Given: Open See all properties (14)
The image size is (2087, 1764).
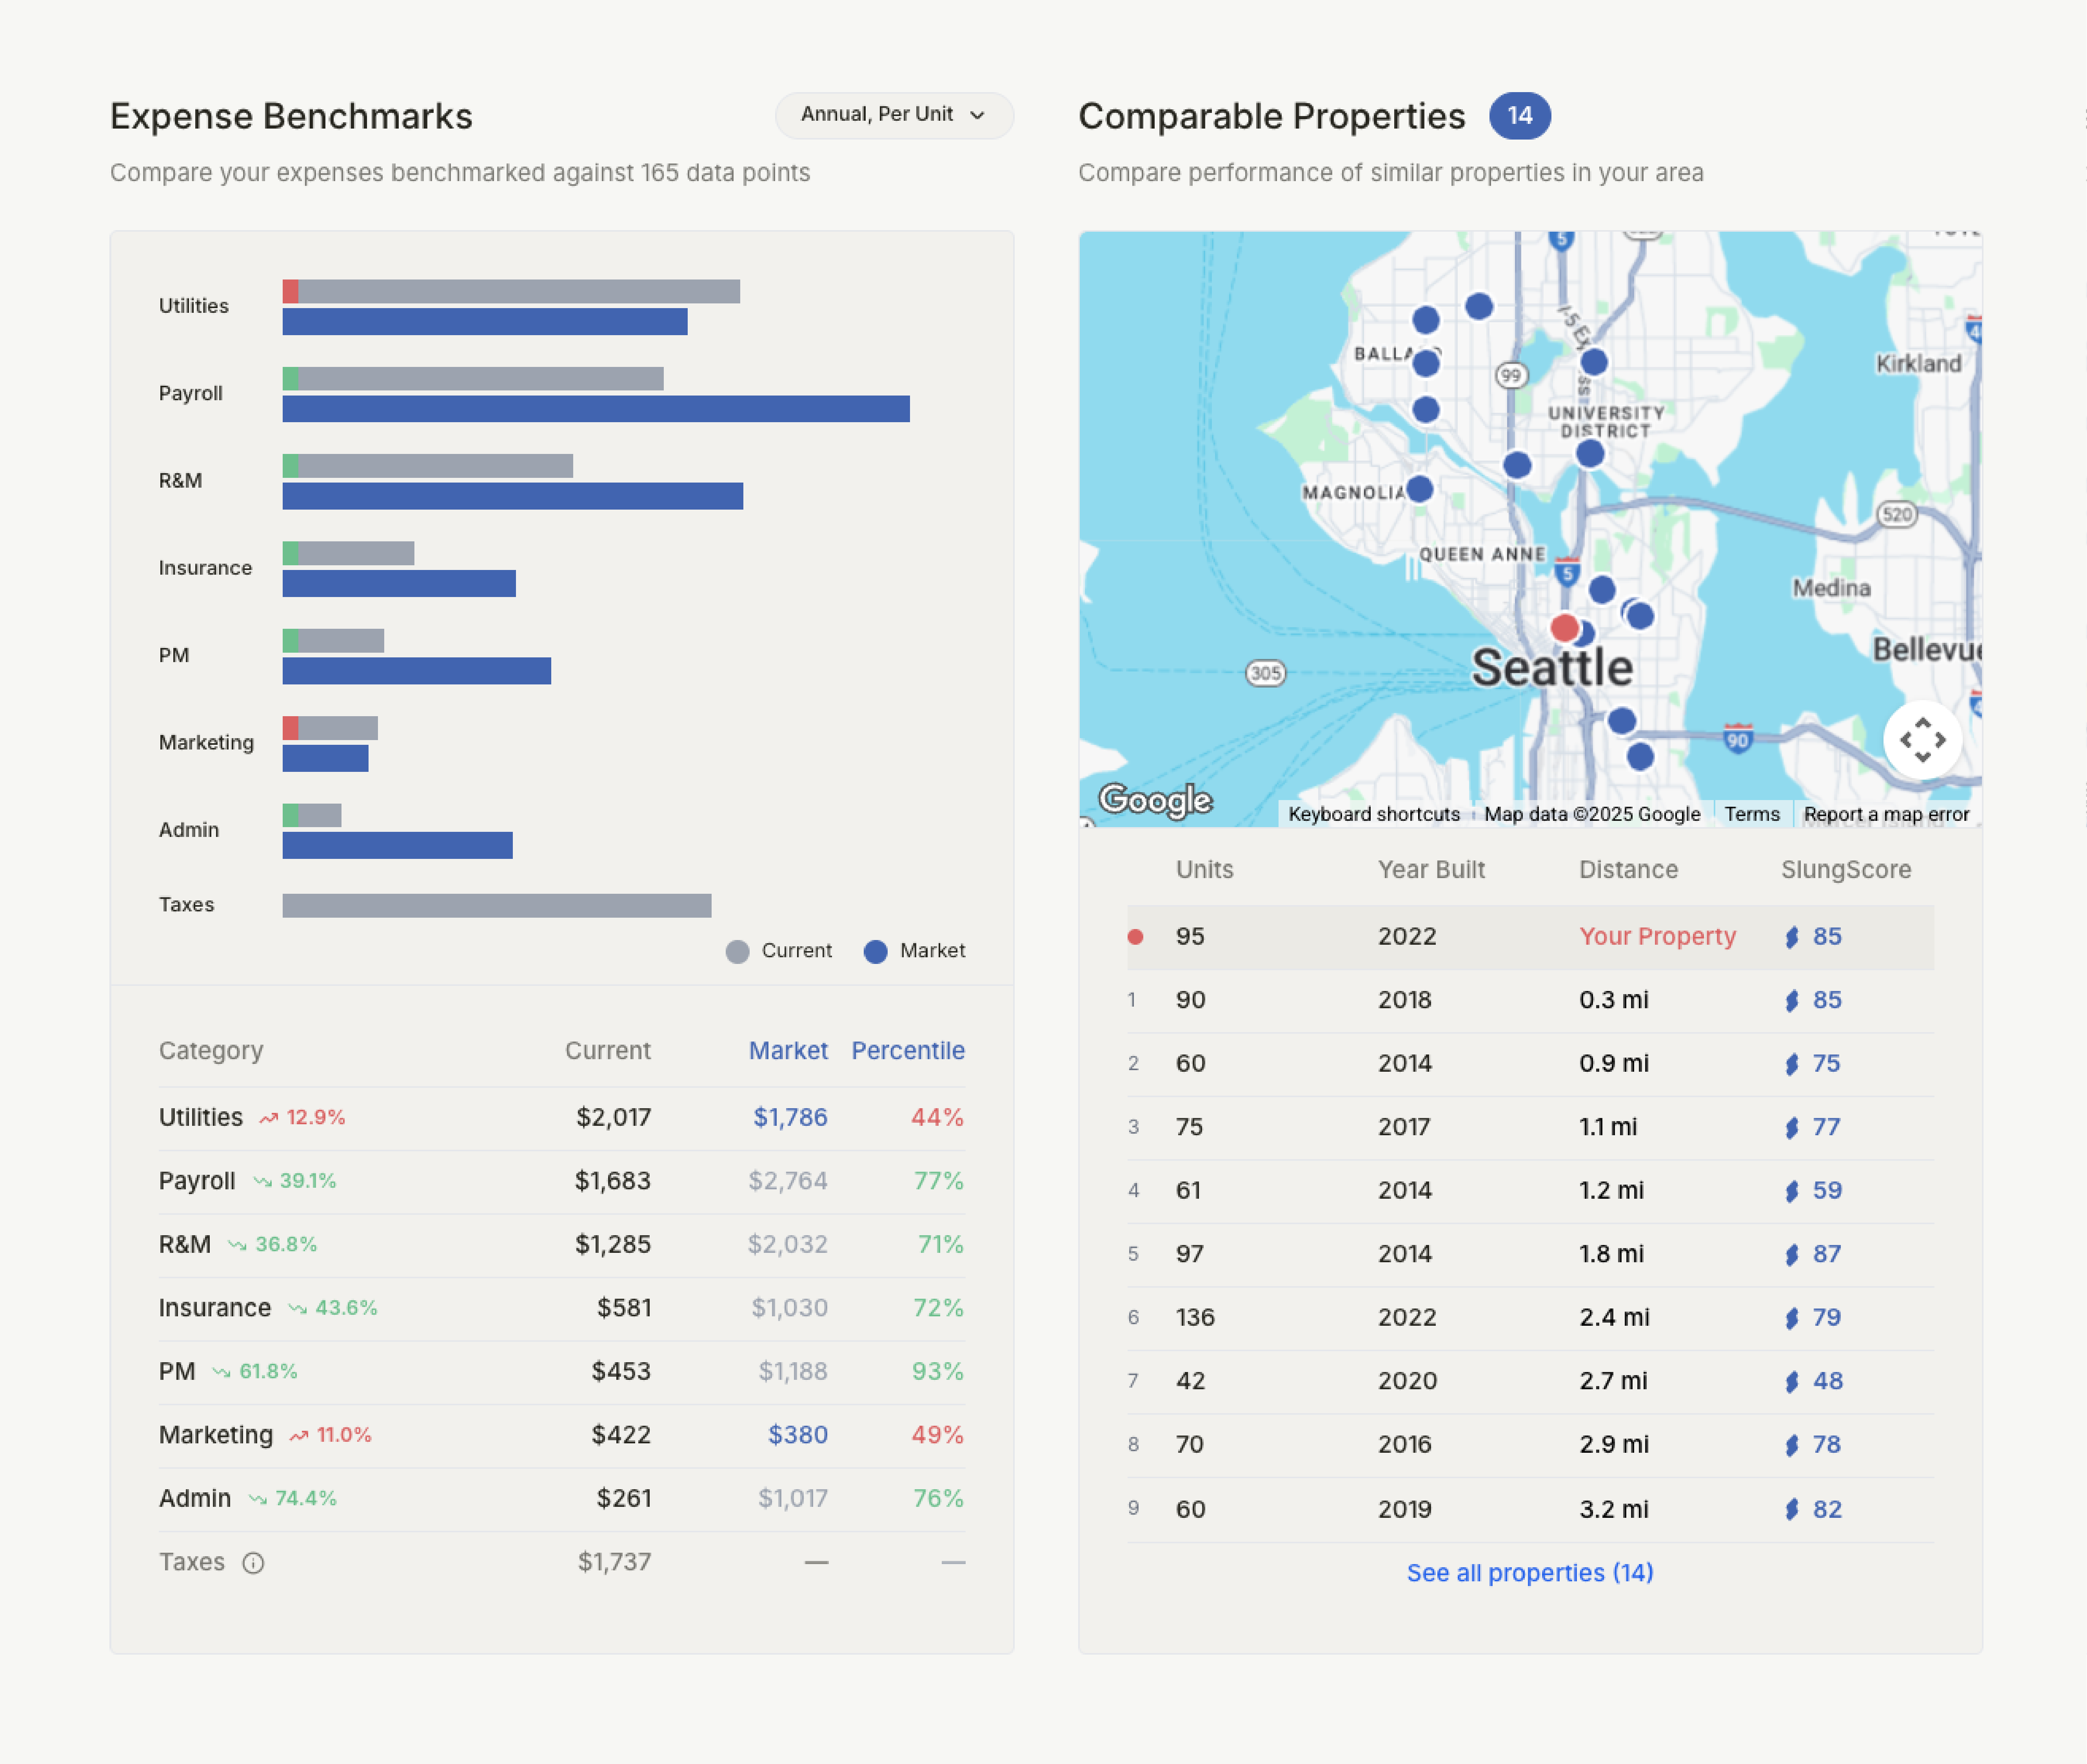Looking at the screenshot, I should pos(1529,1572).
